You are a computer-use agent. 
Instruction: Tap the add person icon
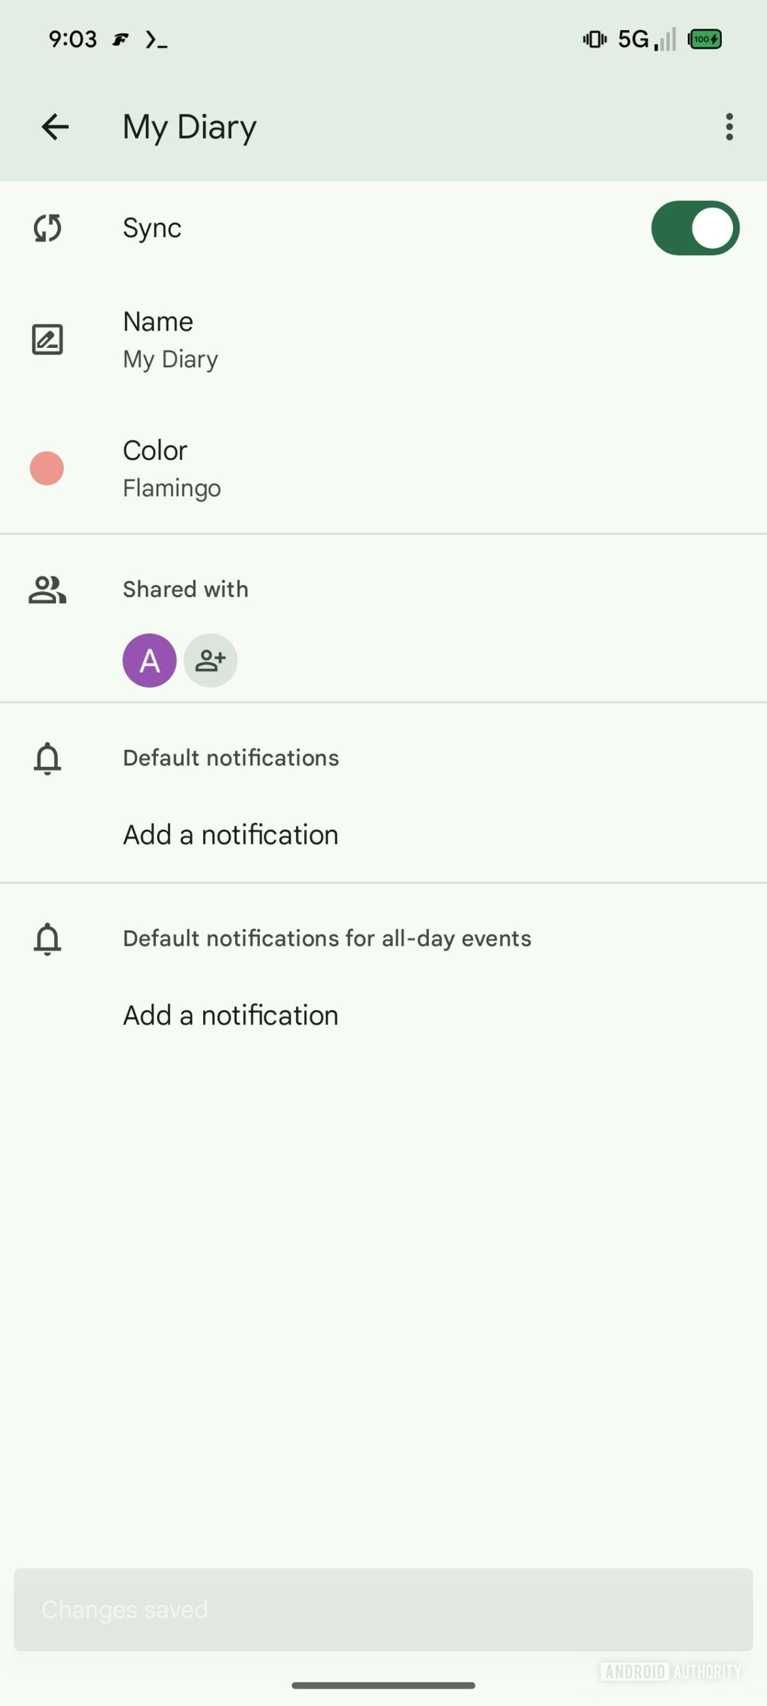210,660
